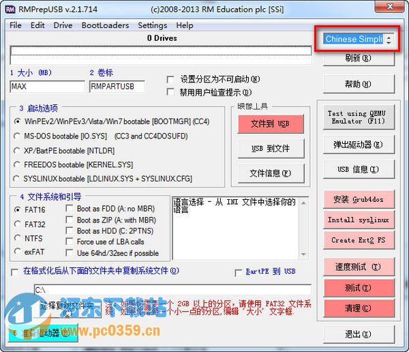Open the Settings menu
The height and width of the screenshot is (352, 409).
[152, 25]
